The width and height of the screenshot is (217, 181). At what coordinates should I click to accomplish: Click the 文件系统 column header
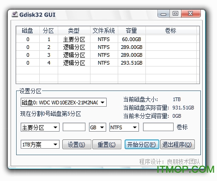pyautogui.click(x=104, y=30)
